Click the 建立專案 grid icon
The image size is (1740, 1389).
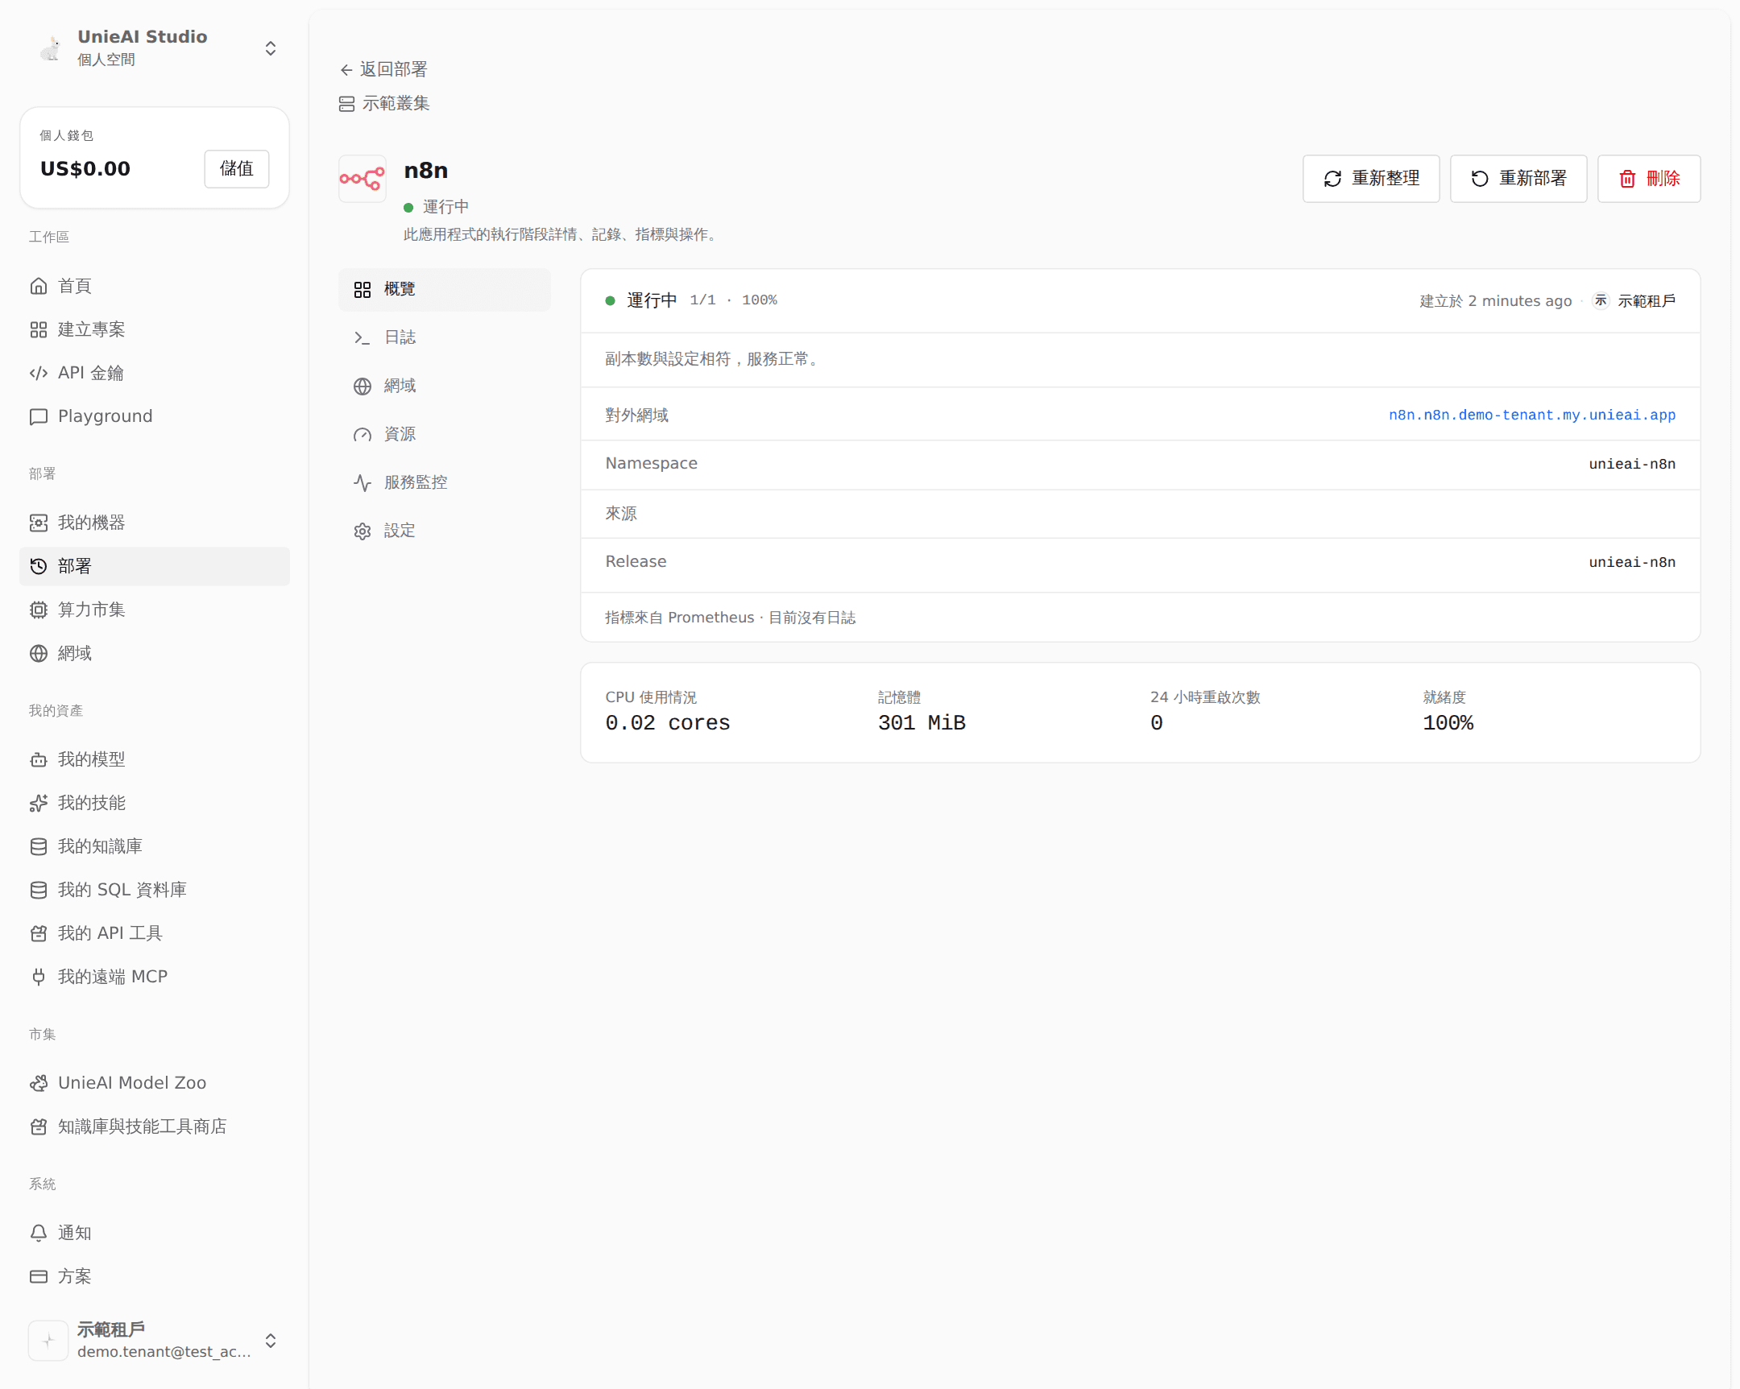point(39,330)
